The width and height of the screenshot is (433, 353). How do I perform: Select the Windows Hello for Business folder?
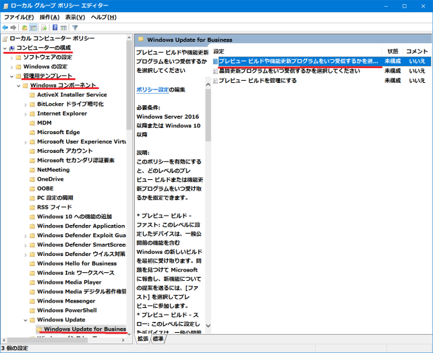77,263
